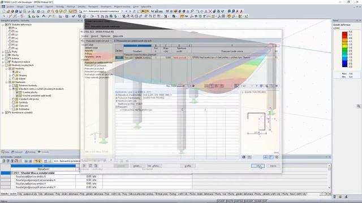This screenshot has height=203, width=362.
Task: Click magnifier icon left of Výpočet button
Action: [x=96, y=166]
